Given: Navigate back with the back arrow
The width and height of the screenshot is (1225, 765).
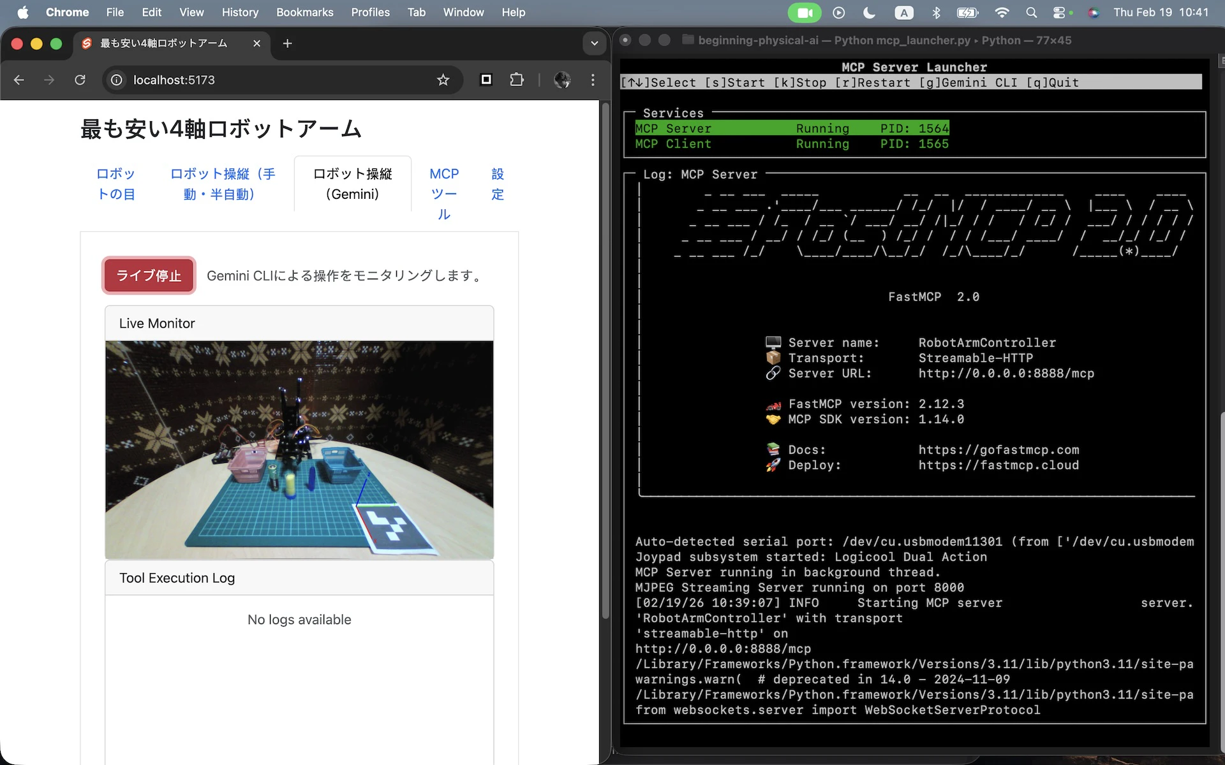Looking at the screenshot, I should pyautogui.click(x=19, y=80).
